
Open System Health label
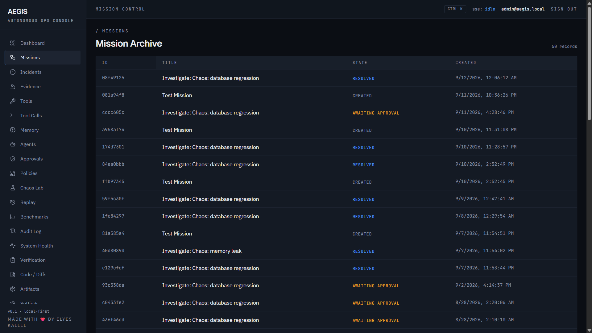coord(37,246)
